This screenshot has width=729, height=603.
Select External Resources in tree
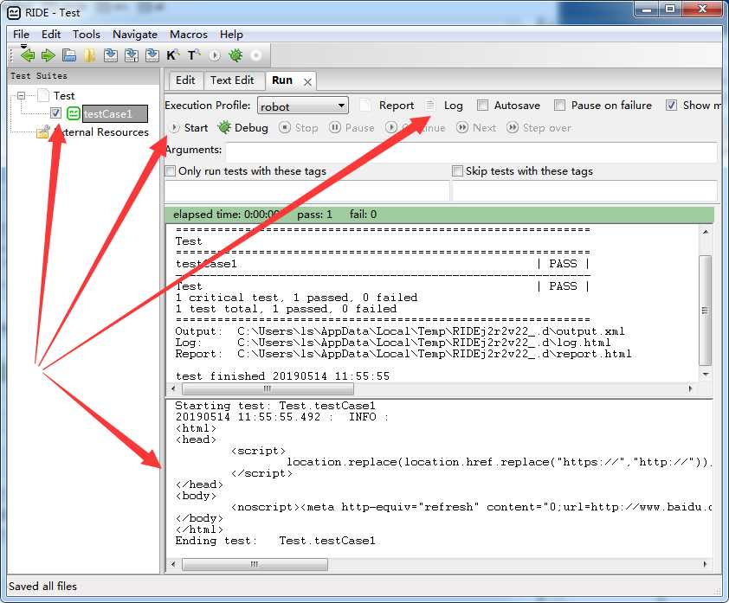pos(100,132)
